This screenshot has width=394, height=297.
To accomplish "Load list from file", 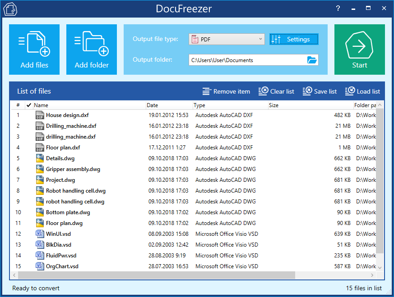I will coord(362,91).
